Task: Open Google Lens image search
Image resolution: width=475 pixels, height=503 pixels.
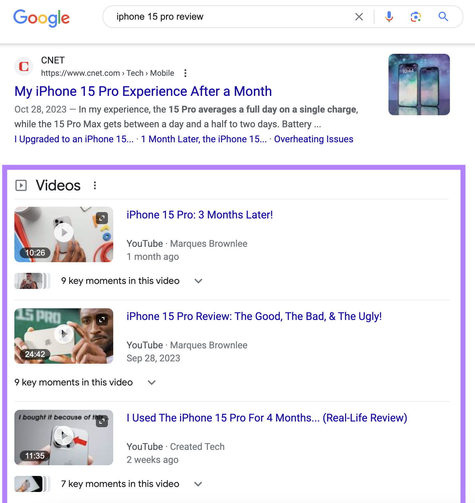Action: [415, 16]
